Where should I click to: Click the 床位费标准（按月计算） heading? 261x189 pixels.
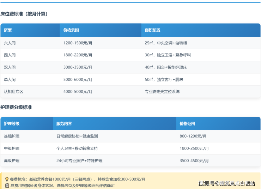(24, 14)
